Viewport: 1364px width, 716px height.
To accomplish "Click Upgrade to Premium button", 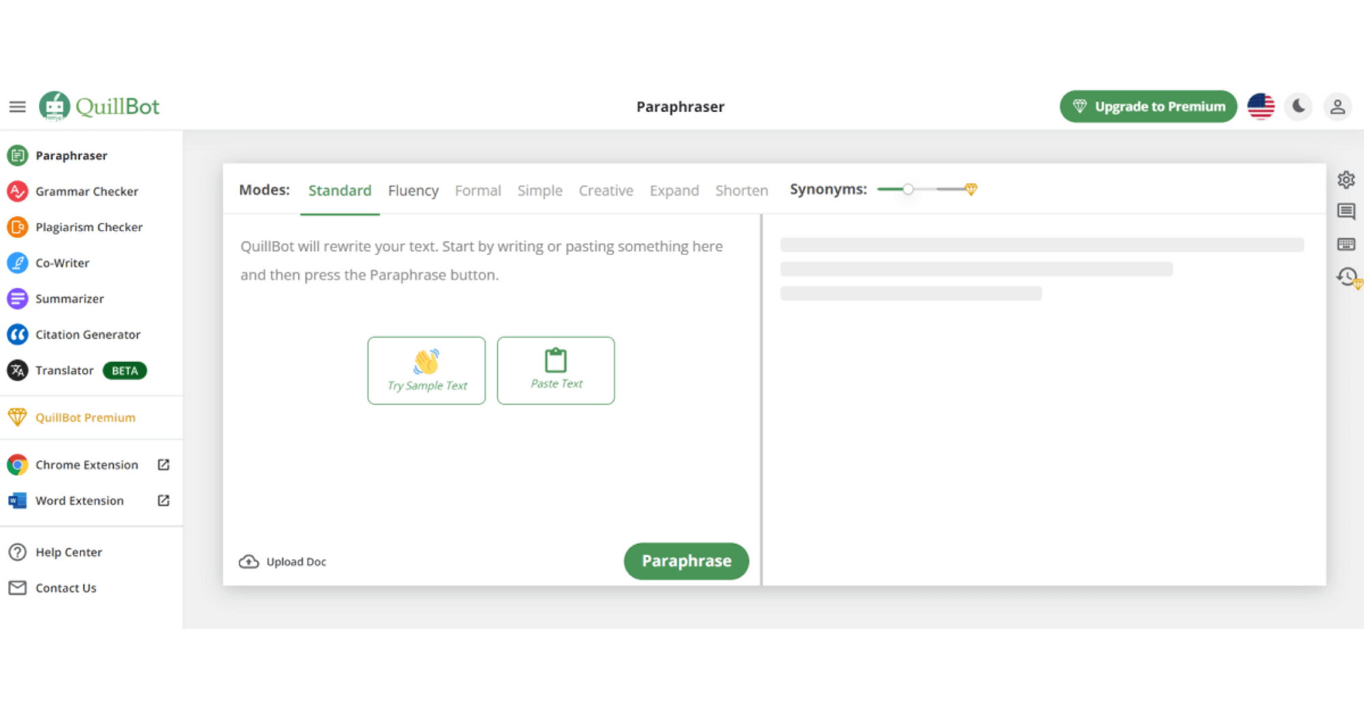I will click(1148, 107).
